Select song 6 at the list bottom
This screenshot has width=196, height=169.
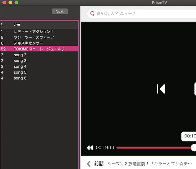pos(20,78)
